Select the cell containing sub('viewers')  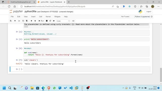click(x=86, y=60)
